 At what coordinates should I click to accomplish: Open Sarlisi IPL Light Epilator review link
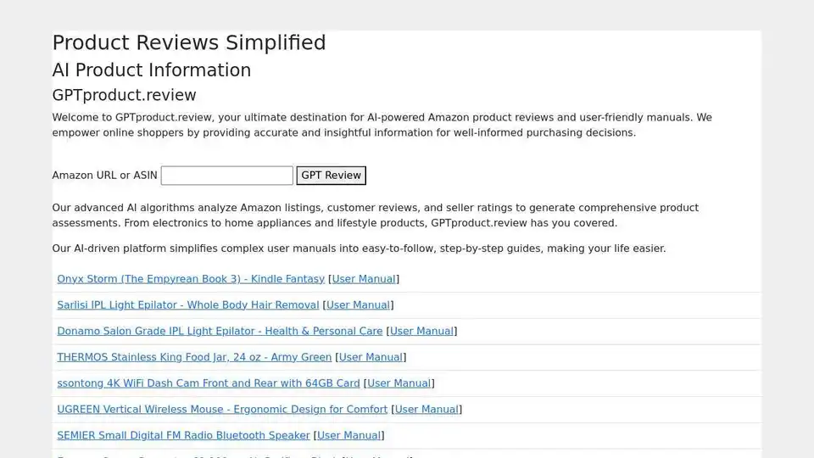(188, 304)
